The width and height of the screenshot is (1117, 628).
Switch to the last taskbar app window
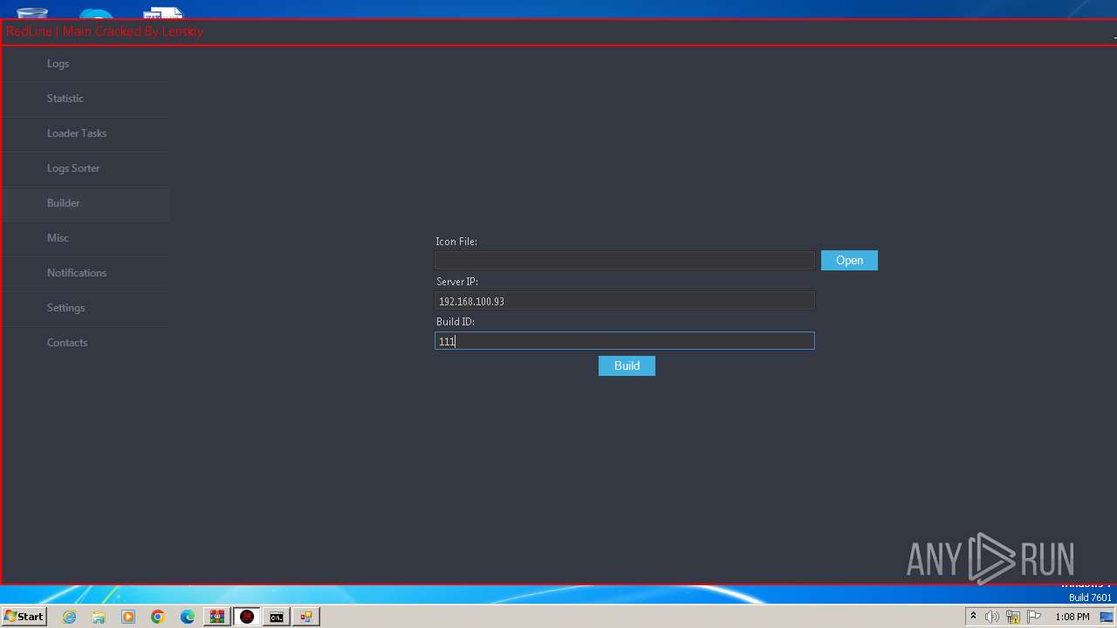[x=306, y=617]
